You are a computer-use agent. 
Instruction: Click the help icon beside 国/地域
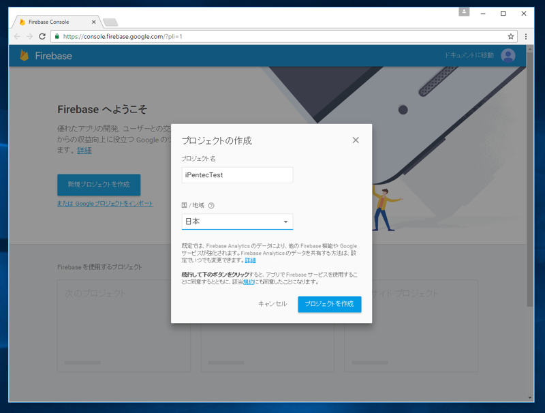click(211, 205)
